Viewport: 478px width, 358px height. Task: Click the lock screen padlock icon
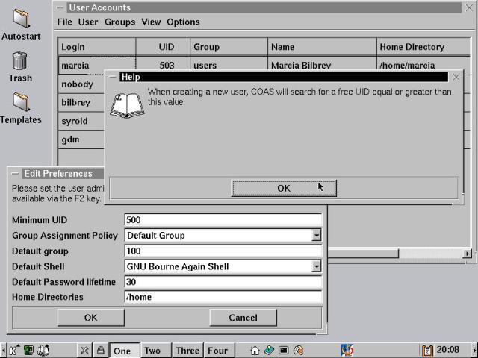tap(100, 350)
